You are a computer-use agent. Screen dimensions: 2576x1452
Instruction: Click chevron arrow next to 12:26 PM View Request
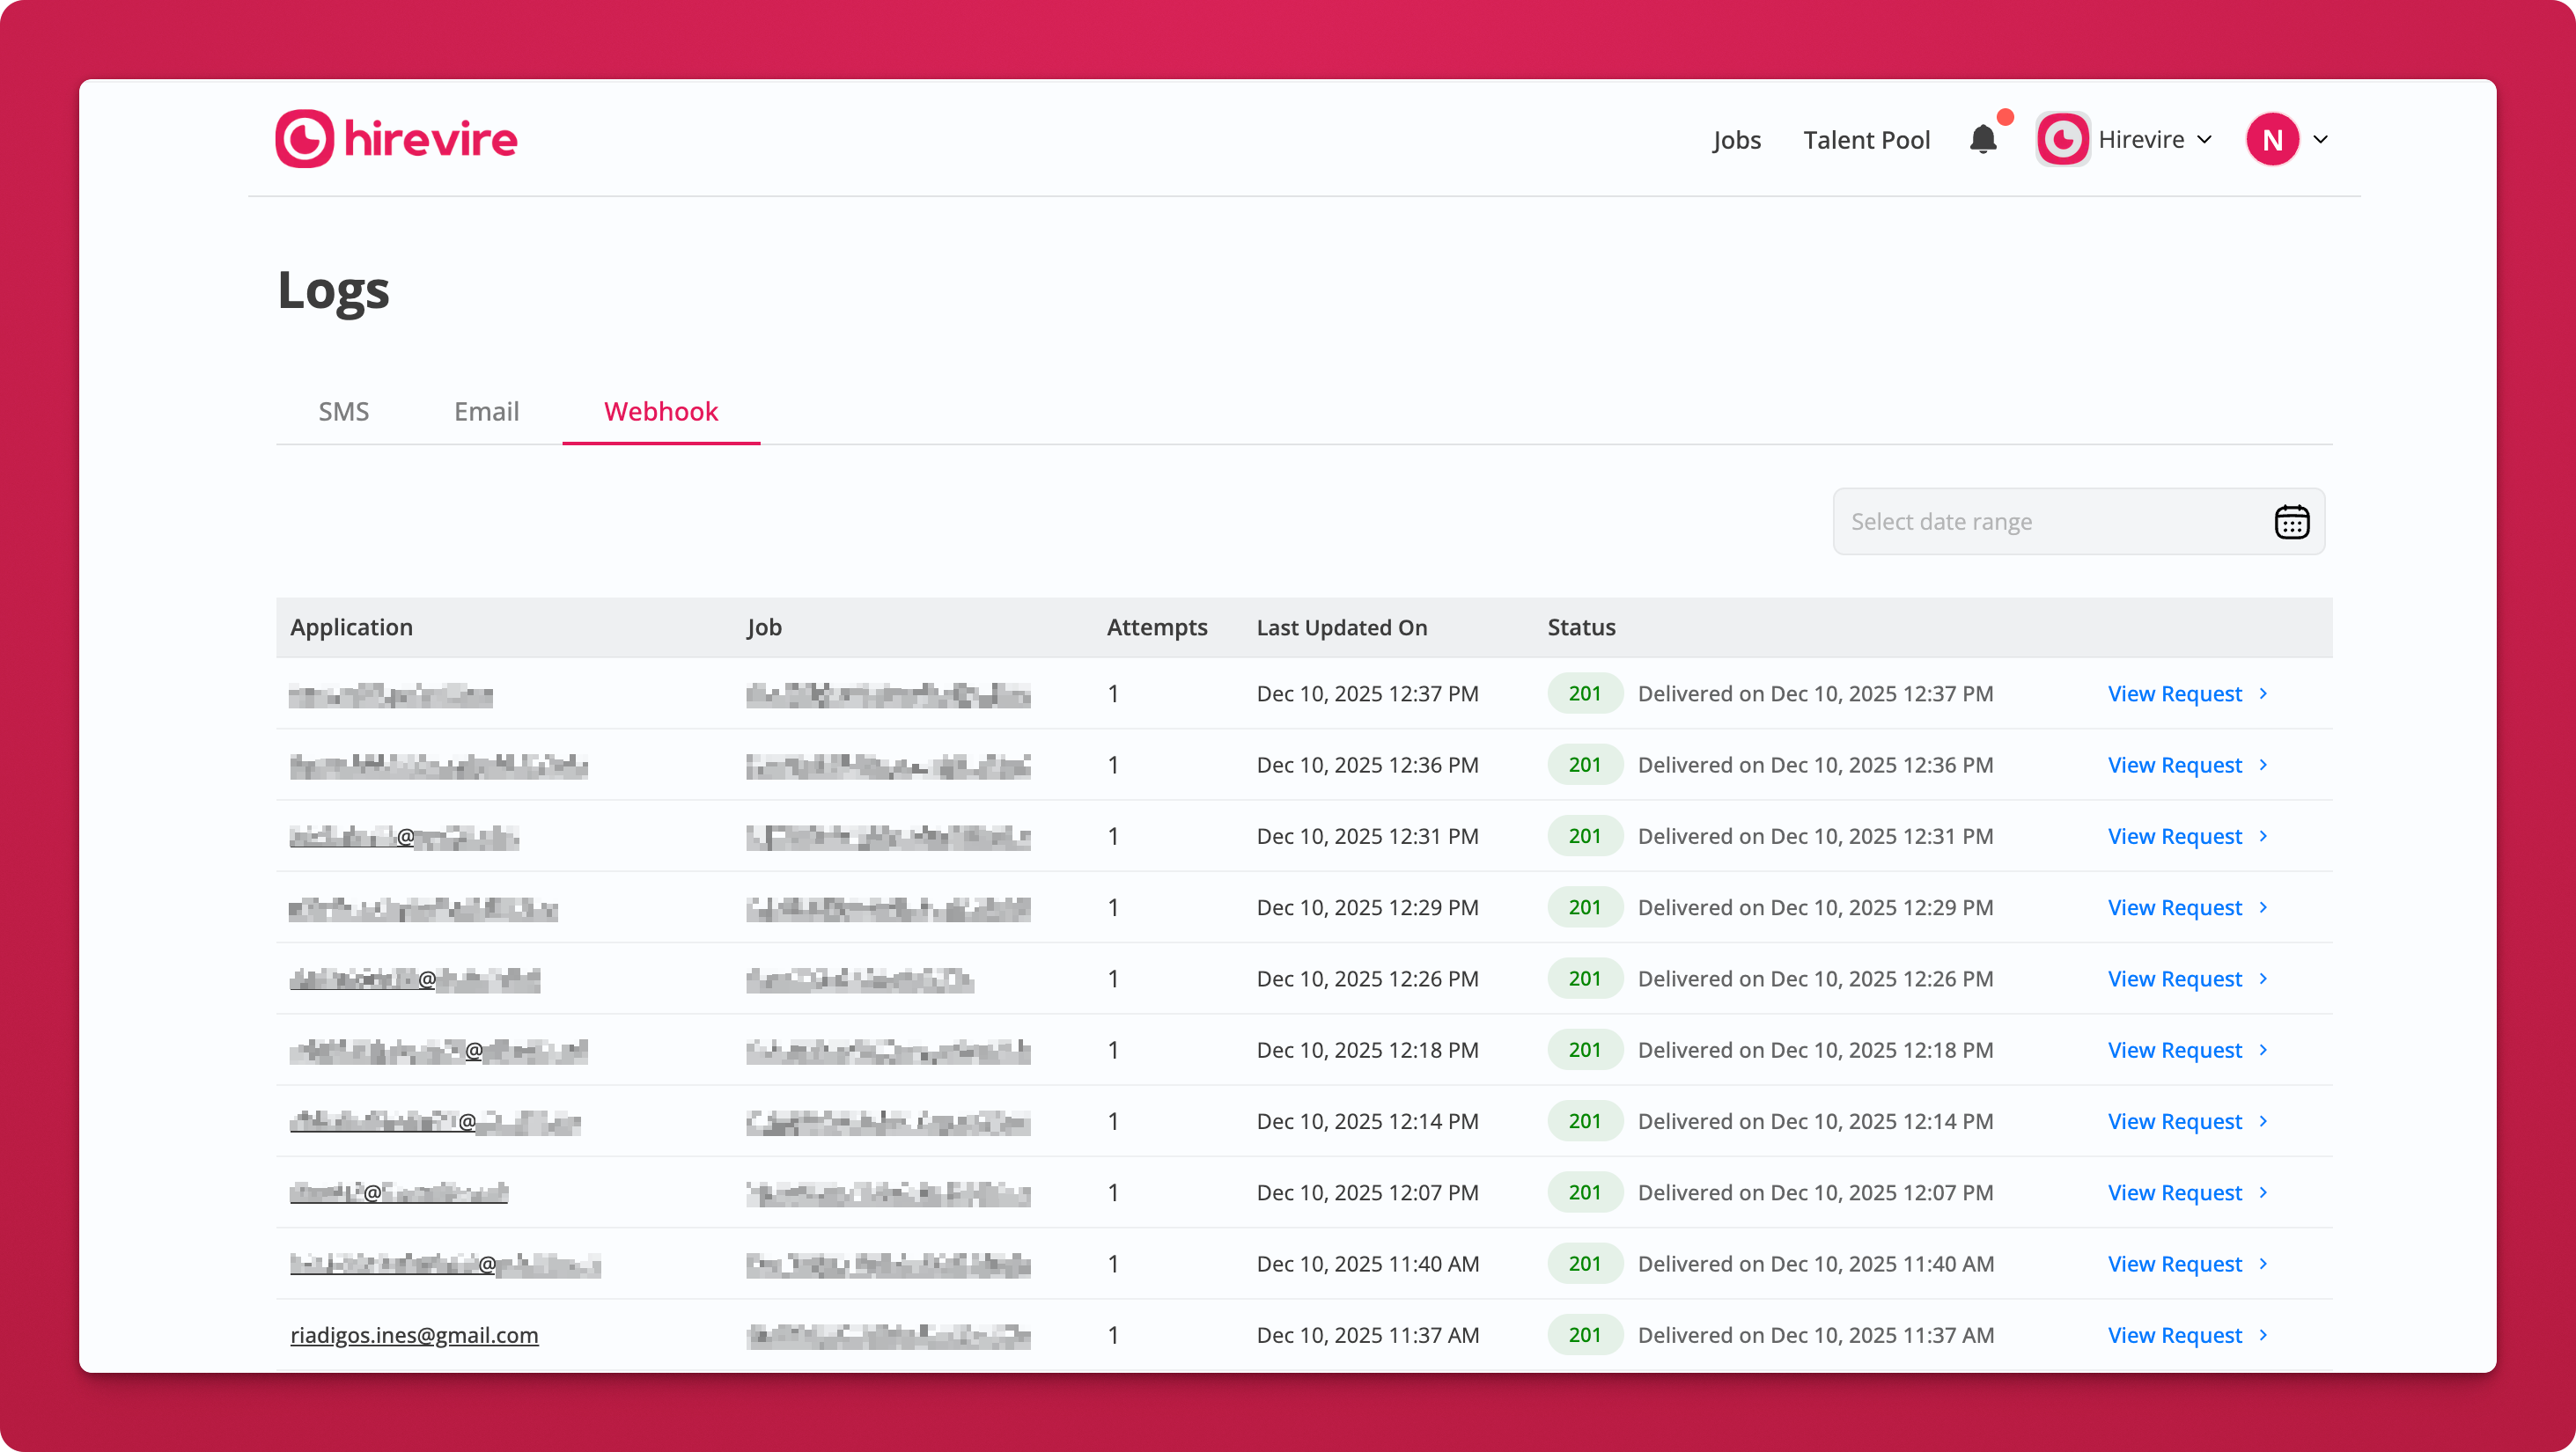2263,979
